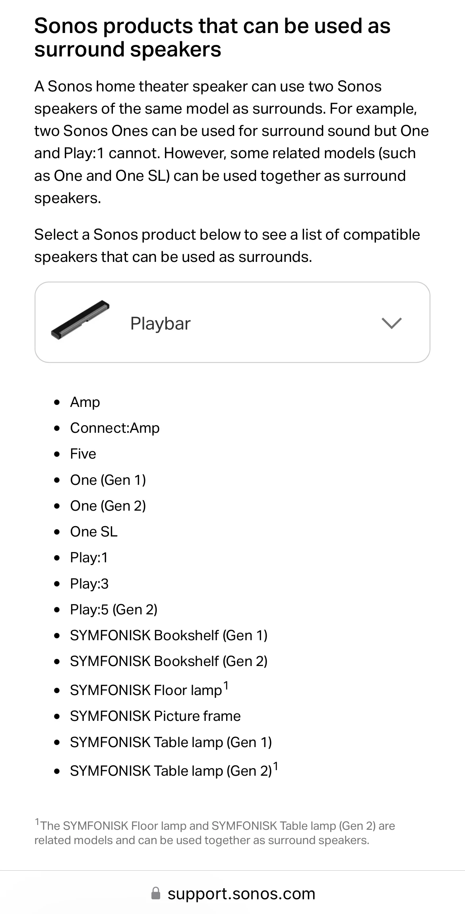Click the Playbar soundbar product image

[80, 320]
